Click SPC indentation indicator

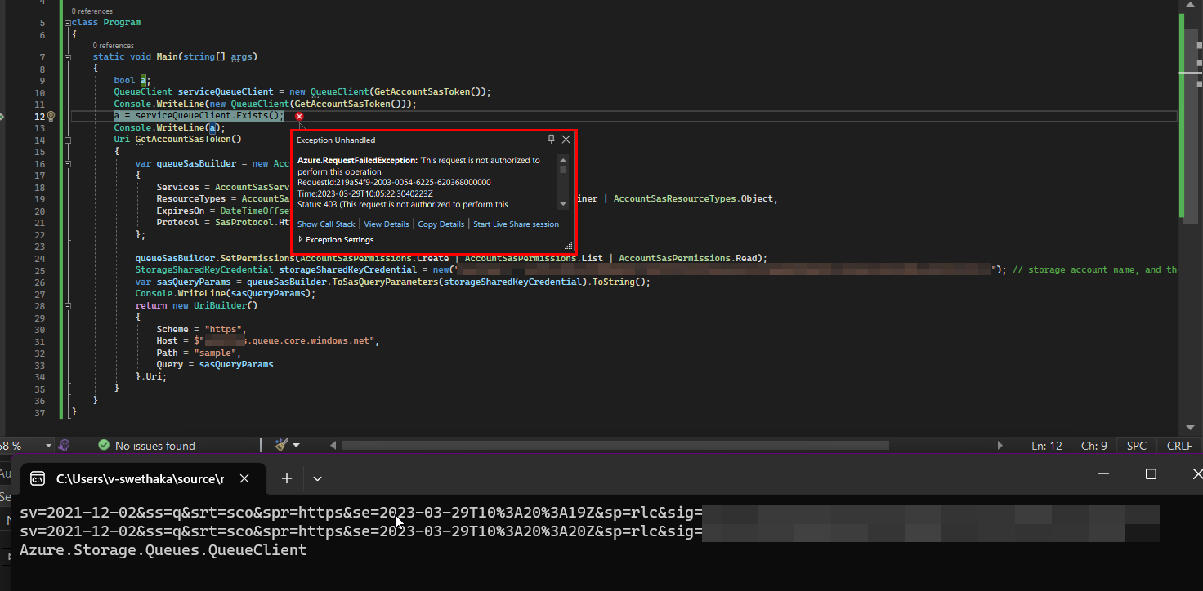[1137, 446]
